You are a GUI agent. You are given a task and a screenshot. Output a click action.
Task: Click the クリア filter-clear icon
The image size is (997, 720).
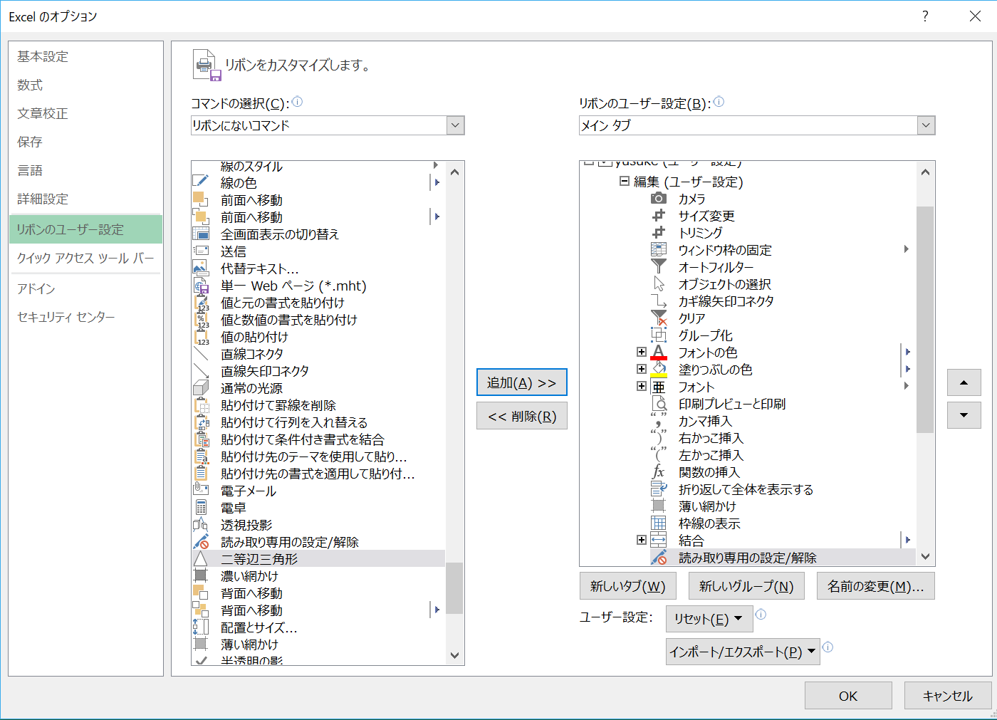point(659,318)
